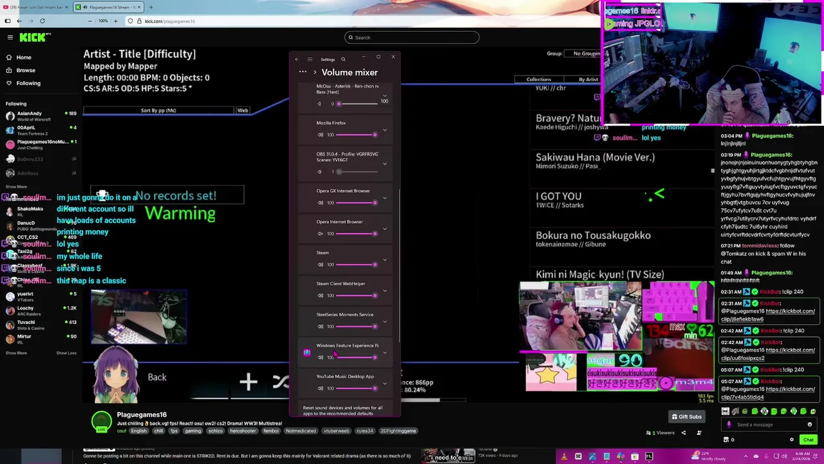The image size is (824, 464).
Task: Mute Mozilla Firefox speaker icon in mixer
Action: (x=321, y=135)
